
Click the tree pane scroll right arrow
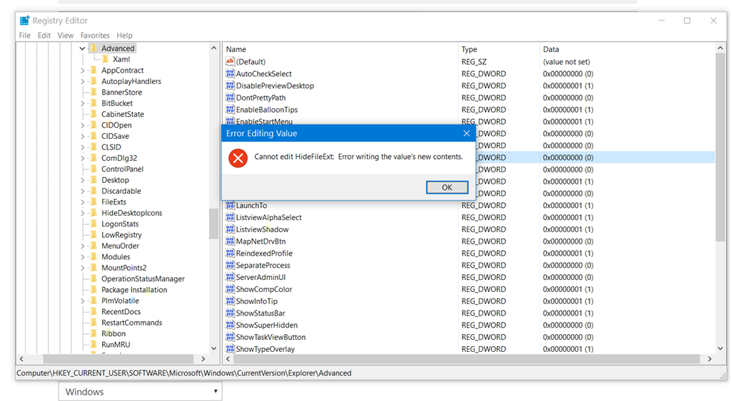pyautogui.click(x=203, y=359)
